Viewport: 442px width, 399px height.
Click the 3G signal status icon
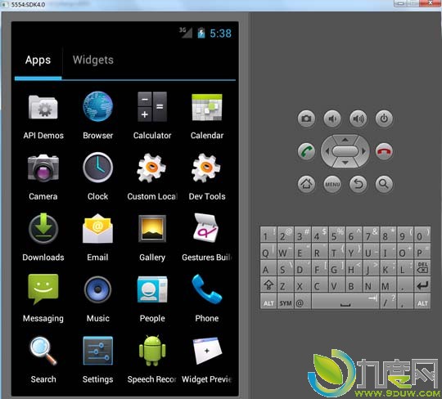[x=186, y=33]
